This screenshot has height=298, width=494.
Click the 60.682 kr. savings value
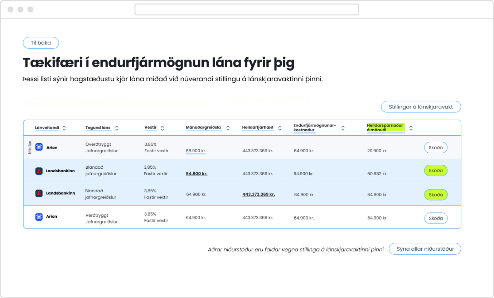(377, 174)
